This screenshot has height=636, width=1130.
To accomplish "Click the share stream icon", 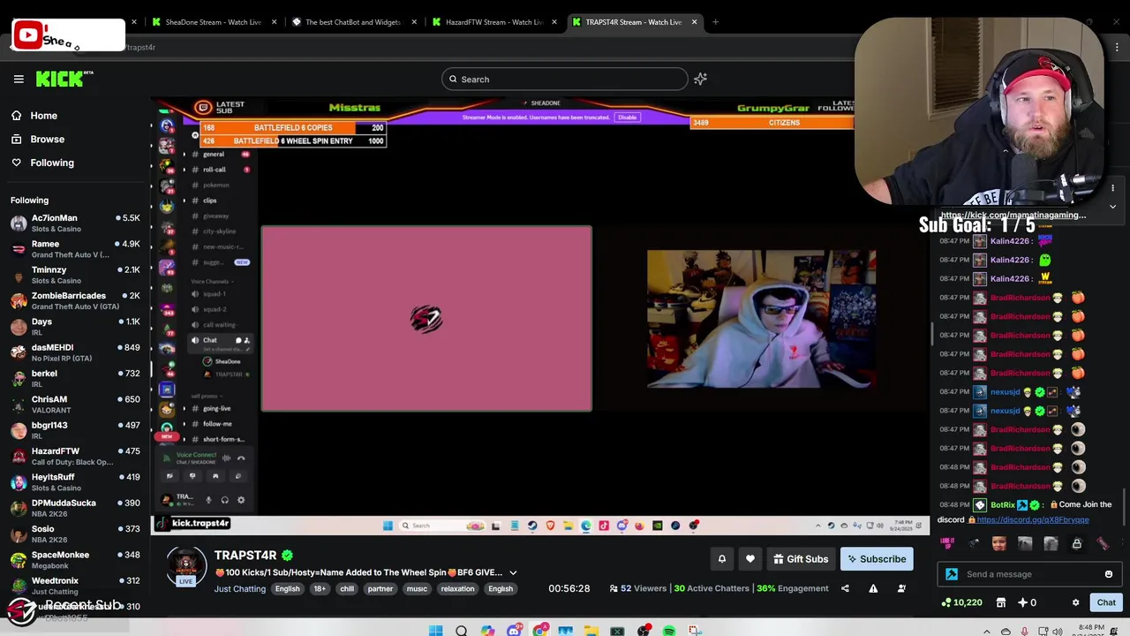I will 845,588.
